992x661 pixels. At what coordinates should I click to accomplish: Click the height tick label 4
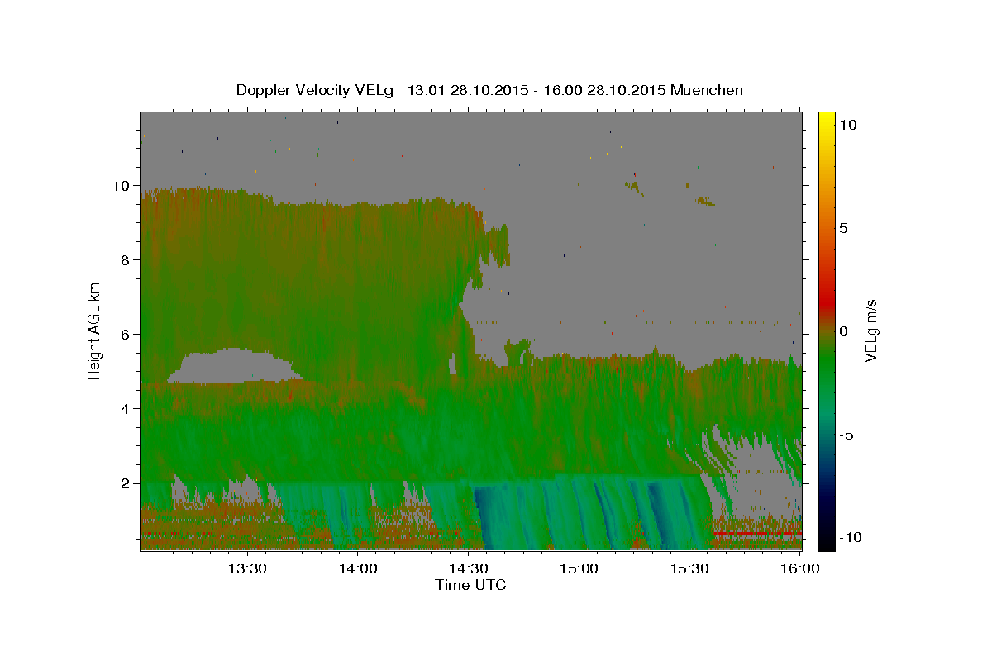click(x=127, y=409)
